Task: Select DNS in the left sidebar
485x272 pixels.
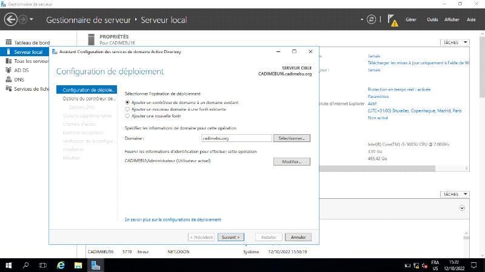Action: click(19, 79)
